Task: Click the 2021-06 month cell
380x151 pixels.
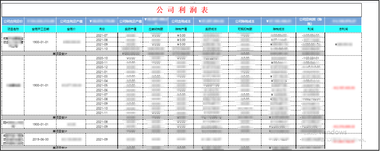Action: coord(102,90)
